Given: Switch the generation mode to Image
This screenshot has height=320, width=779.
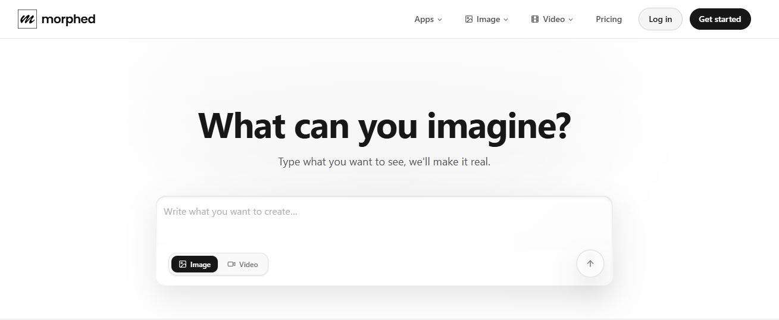Looking at the screenshot, I should click(x=195, y=264).
